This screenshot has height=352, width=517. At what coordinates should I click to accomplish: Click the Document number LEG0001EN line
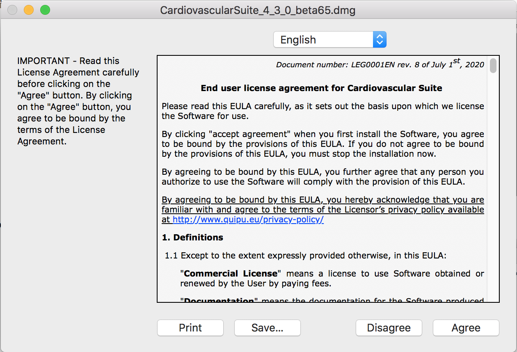(x=380, y=64)
